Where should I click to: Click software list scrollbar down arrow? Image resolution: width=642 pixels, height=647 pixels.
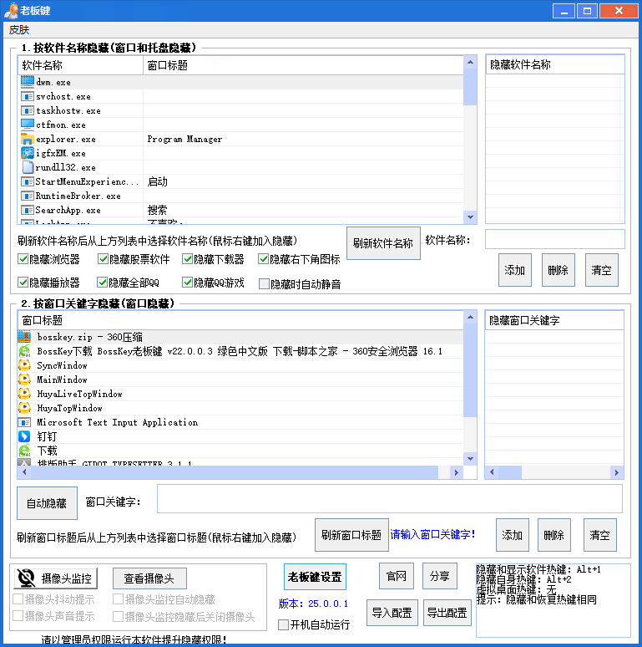(470, 217)
